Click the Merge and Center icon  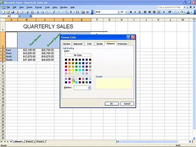(x=158, y=12)
